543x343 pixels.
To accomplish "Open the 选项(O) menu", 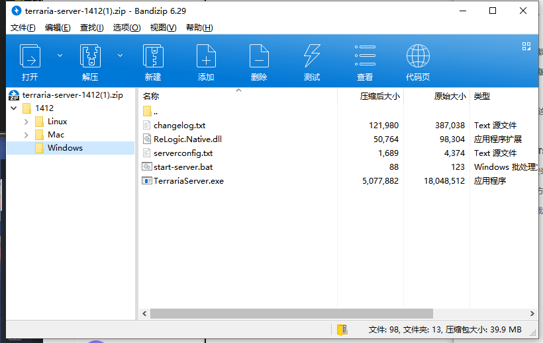I will tap(126, 28).
